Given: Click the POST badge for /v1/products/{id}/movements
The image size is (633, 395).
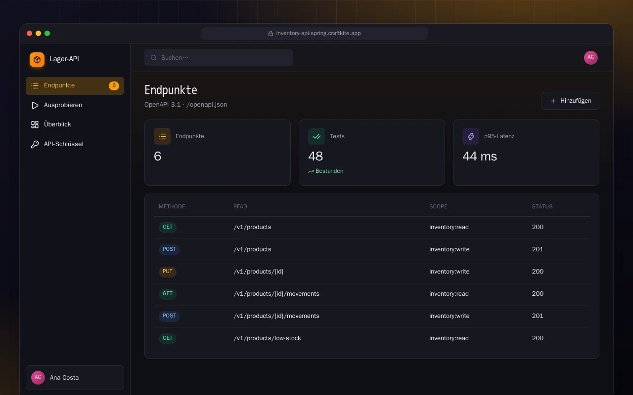Looking at the screenshot, I should 169,316.
